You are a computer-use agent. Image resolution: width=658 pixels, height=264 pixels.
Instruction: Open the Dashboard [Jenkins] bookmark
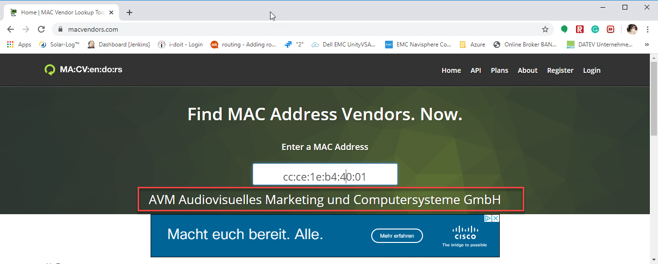click(x=118, y=45)
